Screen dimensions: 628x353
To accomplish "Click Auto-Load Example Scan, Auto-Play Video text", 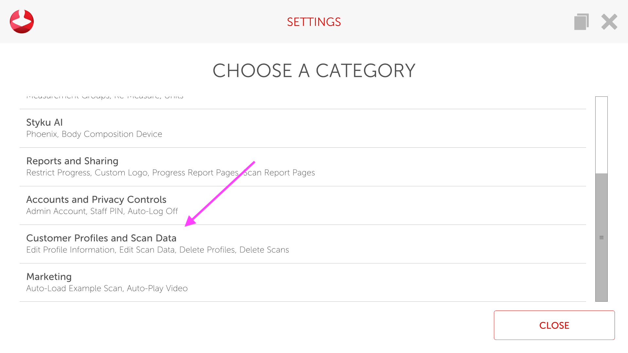I will 107,289.
